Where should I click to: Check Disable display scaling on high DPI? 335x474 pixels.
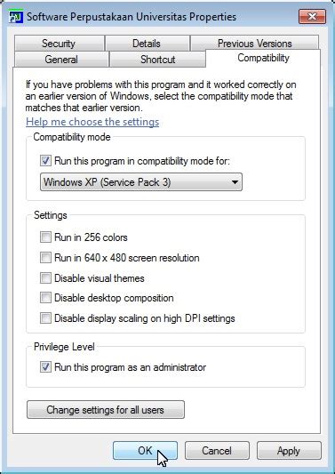click(45, 318)
